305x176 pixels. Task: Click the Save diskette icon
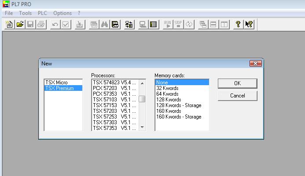30,25
